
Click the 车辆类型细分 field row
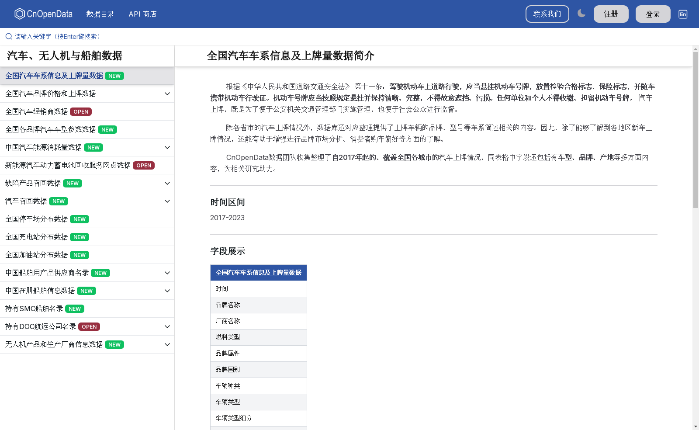259,418
